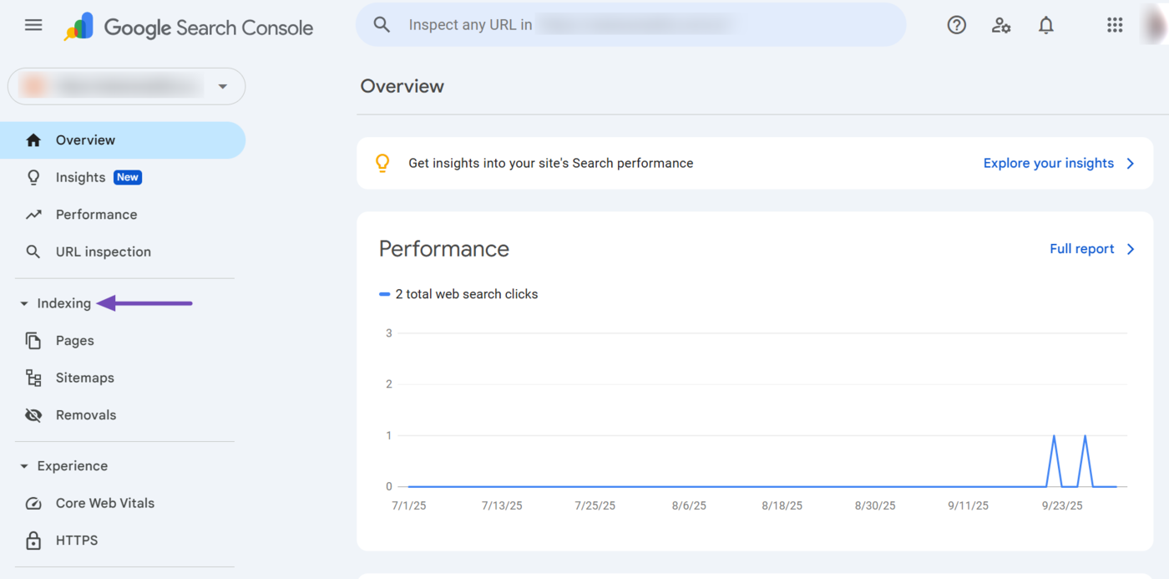Collapse the Indexing section
The image size is (1169, 579).
[24, 304]
